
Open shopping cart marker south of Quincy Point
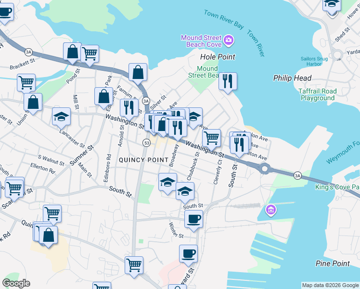coord(134,266)
